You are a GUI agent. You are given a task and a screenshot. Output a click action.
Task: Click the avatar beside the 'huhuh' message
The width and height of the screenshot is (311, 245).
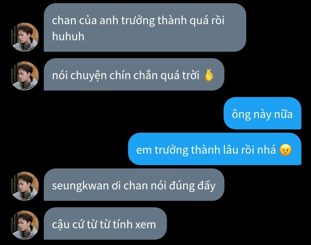(24, 37)
